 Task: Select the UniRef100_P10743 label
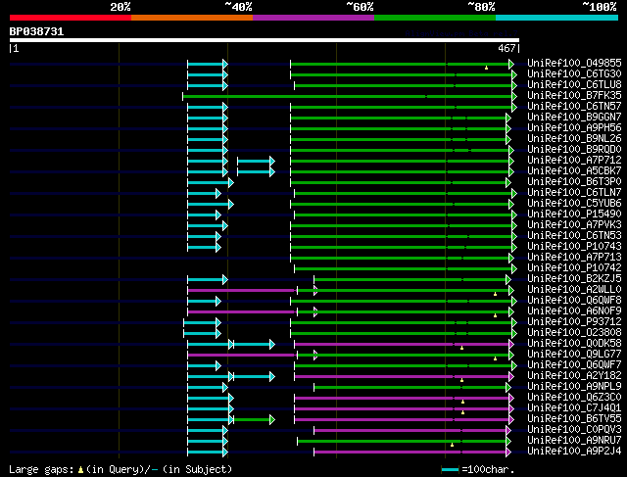pos(574,247)
